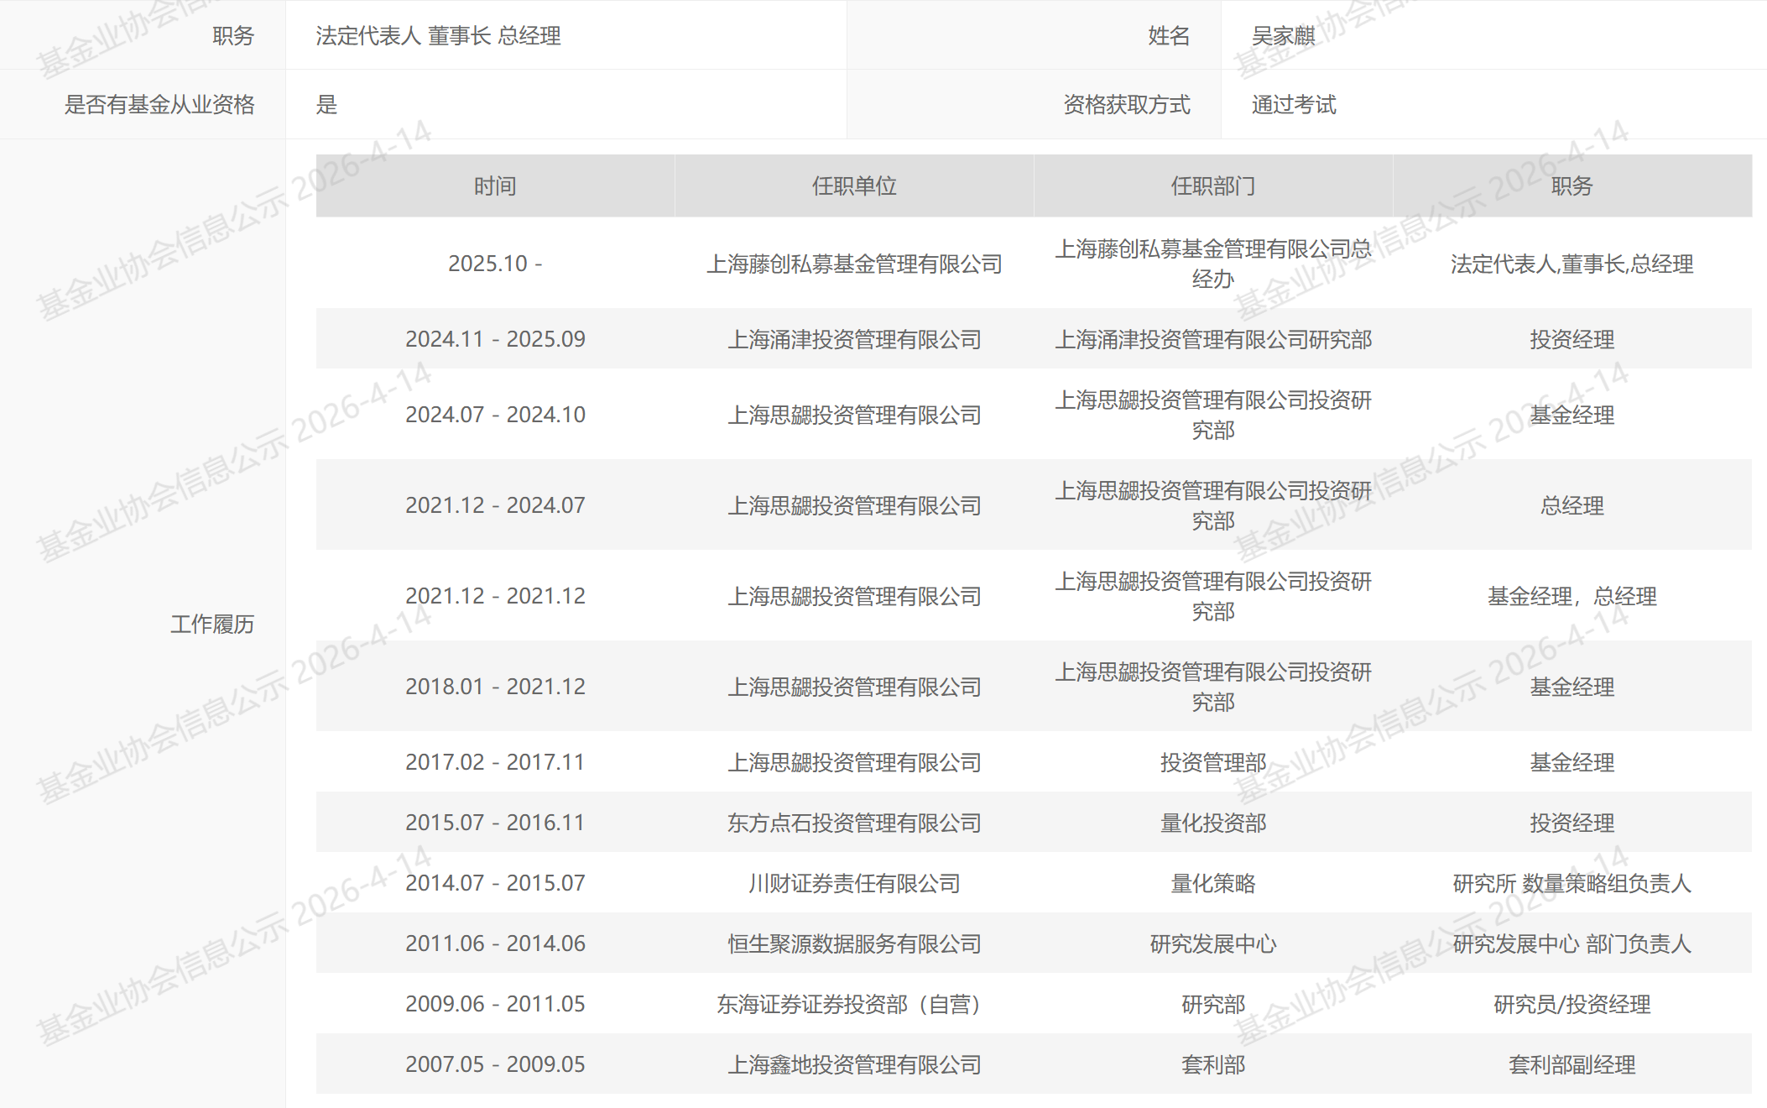This screenshot has height=1108, width=1767.
Task: Click the 任职单位 column header
Action: (855, 186)
